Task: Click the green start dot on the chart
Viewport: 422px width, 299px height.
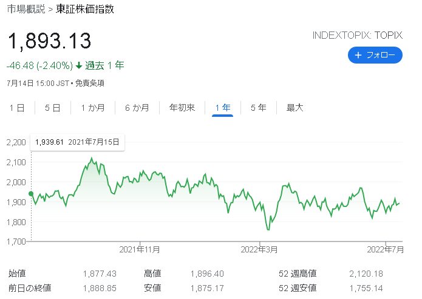Action: [30, 194]
